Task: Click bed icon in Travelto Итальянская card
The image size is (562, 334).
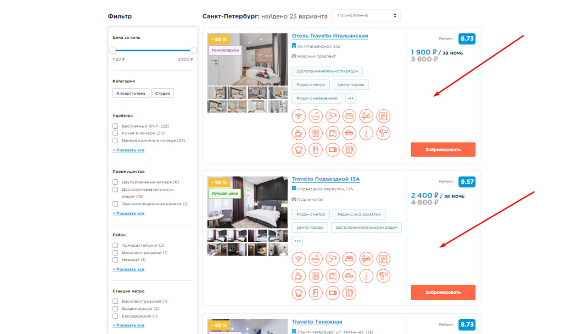Action: (349, 116)
